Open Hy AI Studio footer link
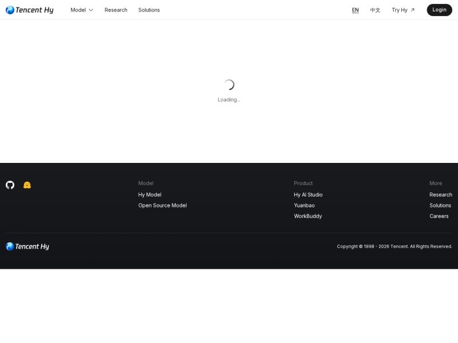This screenshot has height=343, width=458. click(x=308, y=194)
